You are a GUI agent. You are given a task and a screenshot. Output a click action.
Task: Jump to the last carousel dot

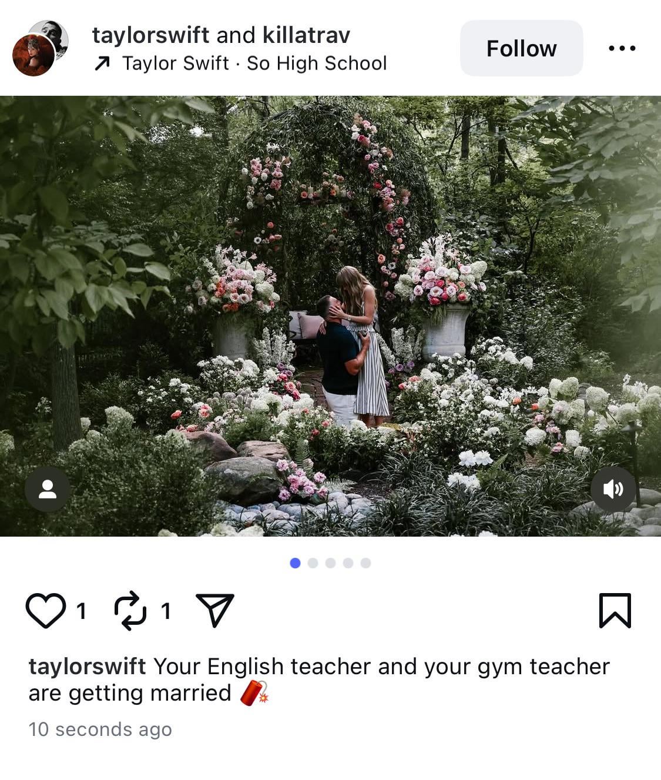[x=365, y=563]
